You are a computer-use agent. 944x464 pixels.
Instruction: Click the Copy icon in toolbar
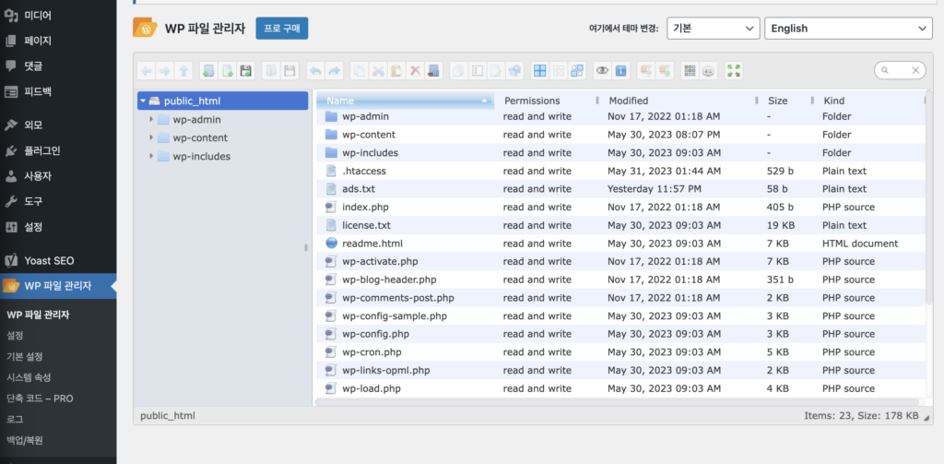(360, 71)
